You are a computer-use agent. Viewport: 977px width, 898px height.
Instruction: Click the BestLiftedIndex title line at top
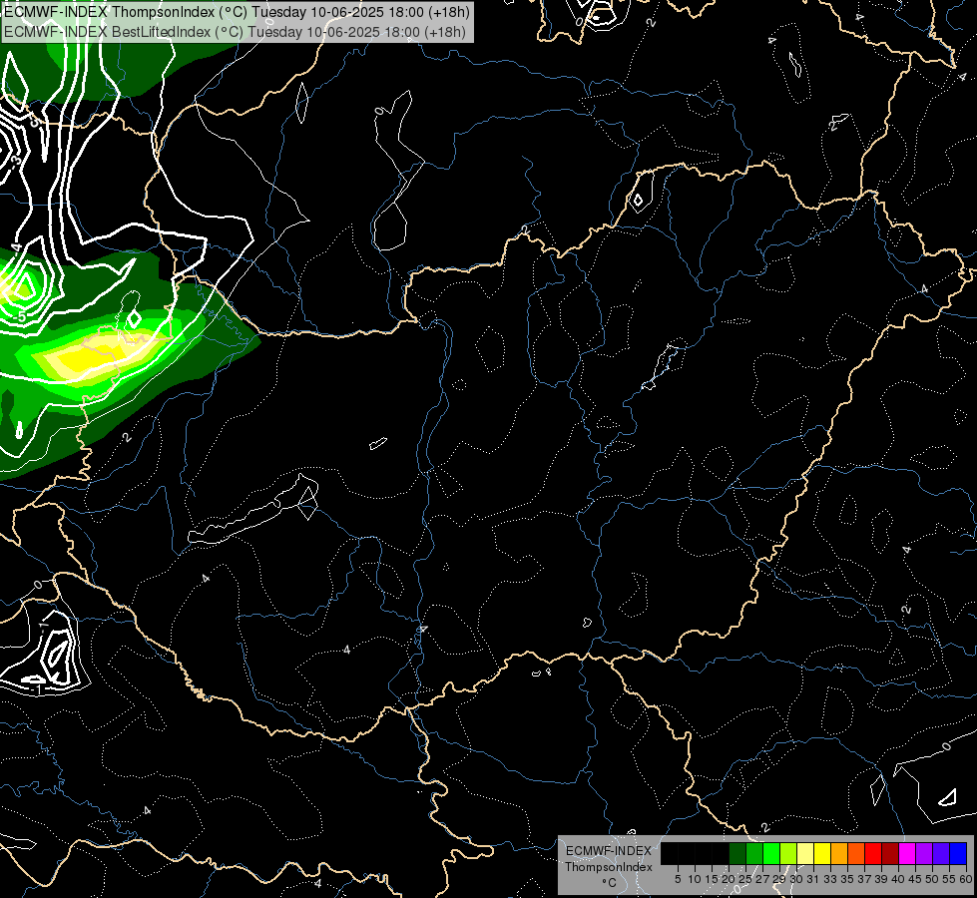[x=235, y=31]
